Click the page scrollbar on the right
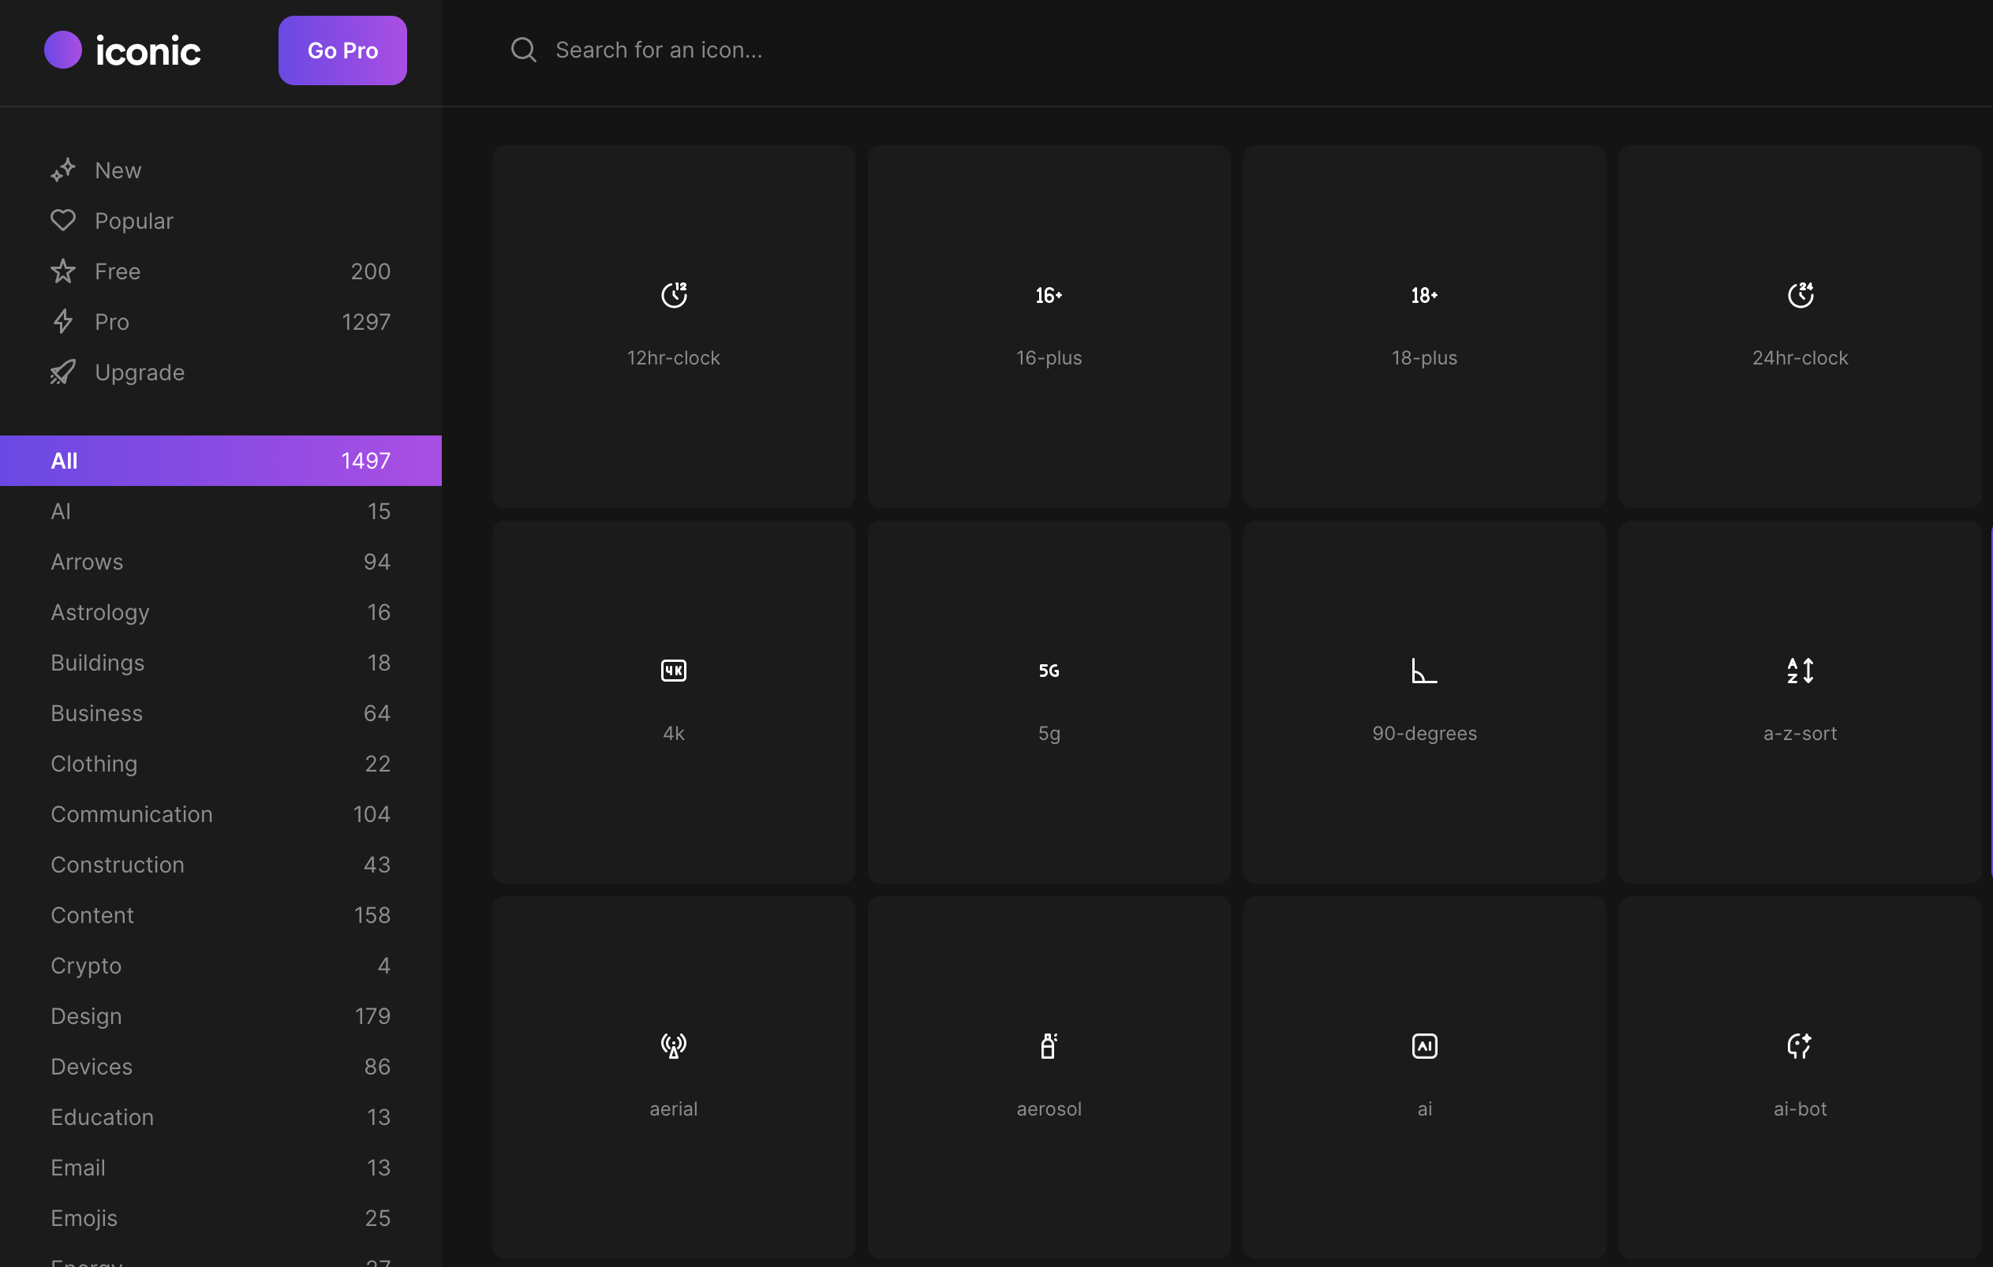 click(x=1990, y=701)
